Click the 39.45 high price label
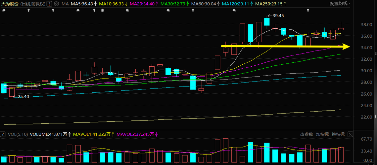 [x=276, y=16]
